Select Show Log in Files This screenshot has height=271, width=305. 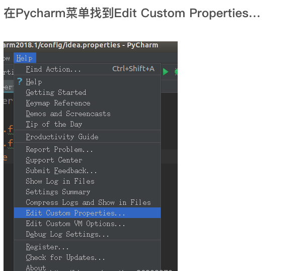click(x=88, y=181)
